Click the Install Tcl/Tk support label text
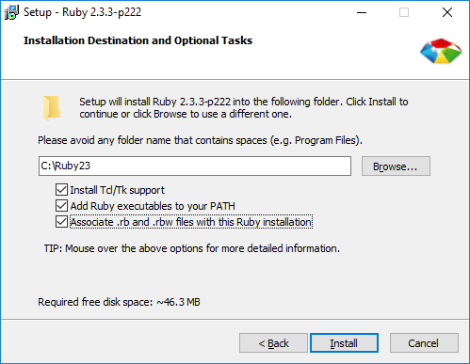The image size is (470, 364). tap(117, 190)
